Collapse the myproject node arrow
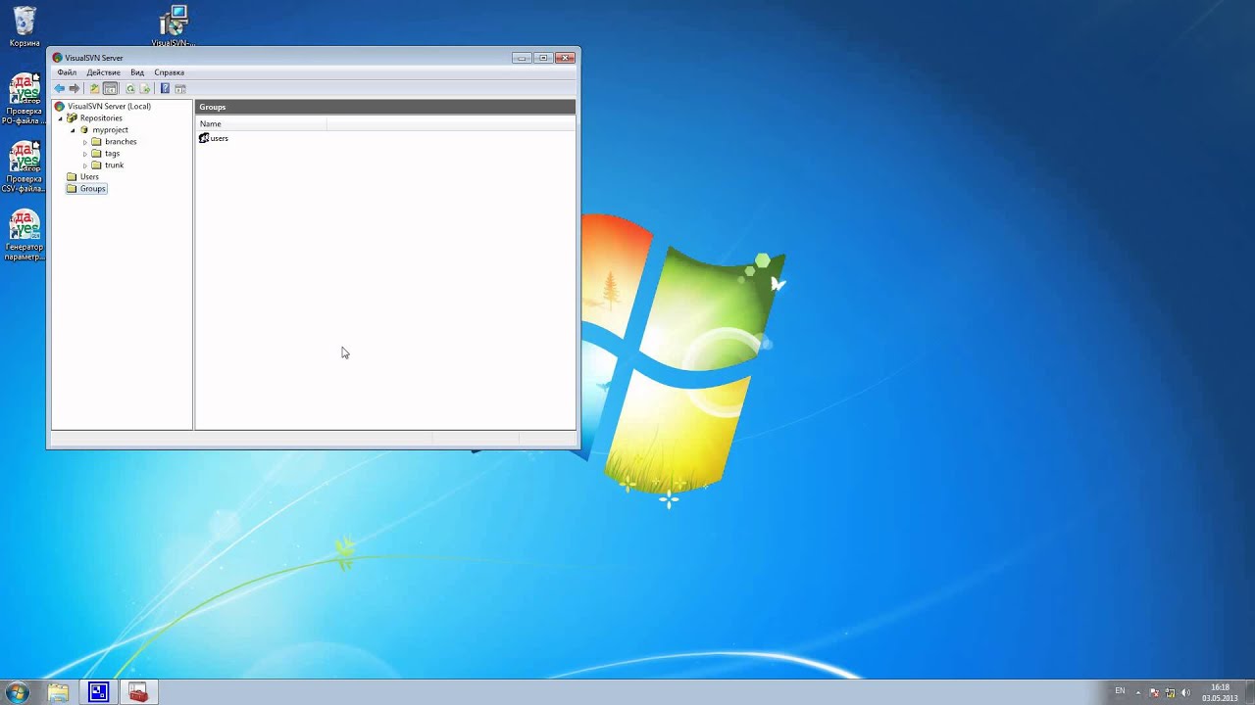The image size is (1255, 705). point(73,130)
